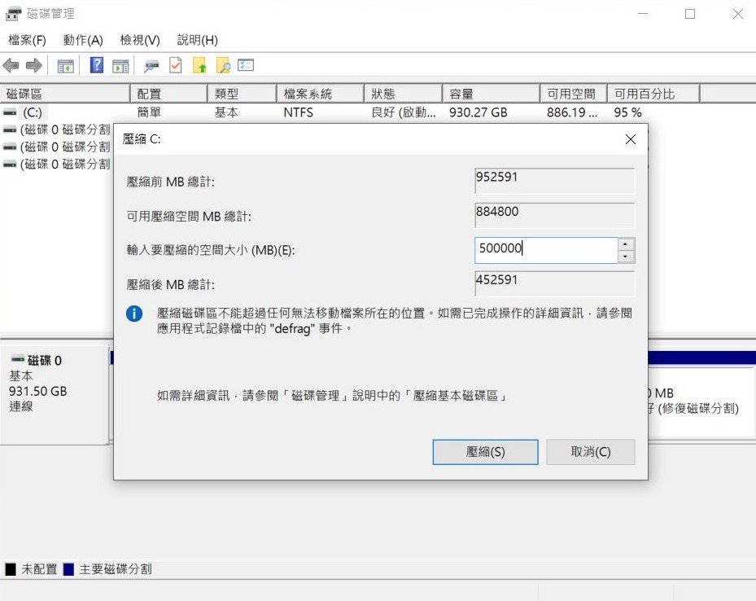Click the show/hide action pane icon
The width and height of the screenshot is (756, 601).
[x=120, y=66]
